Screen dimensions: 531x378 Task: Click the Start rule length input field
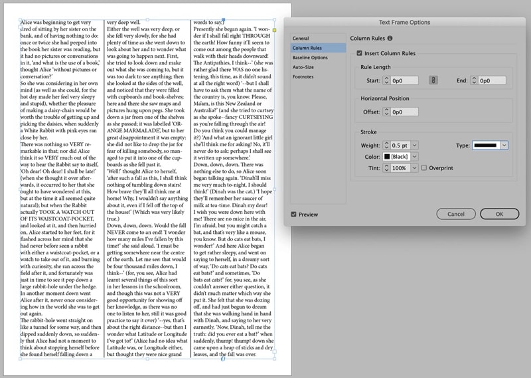pyautogui.click(x=404, y=80)
